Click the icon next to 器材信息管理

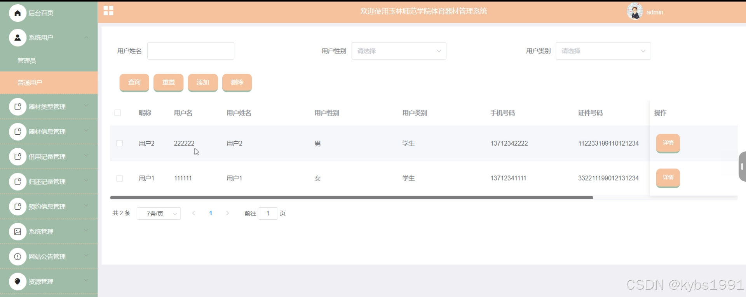[x=17, y=132]
